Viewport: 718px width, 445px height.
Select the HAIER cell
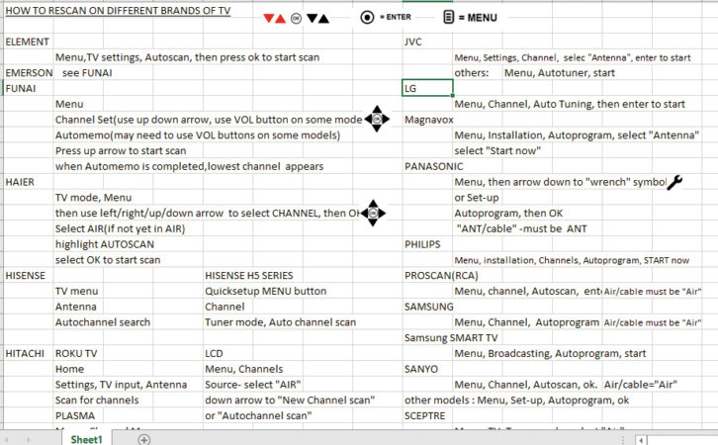coord(20,182)
